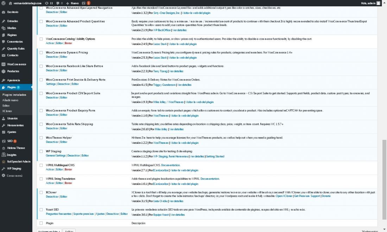Click the Helena Theme gear icon
The image size is (387, 232).
pyautogui.click(x=4, y=148)
